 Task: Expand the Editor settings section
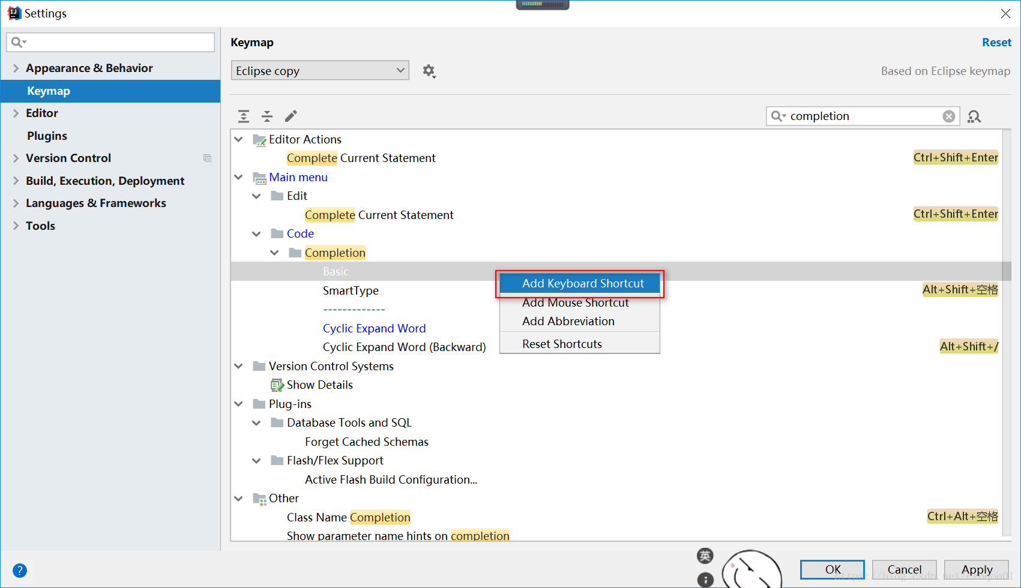tap(16, 113)
